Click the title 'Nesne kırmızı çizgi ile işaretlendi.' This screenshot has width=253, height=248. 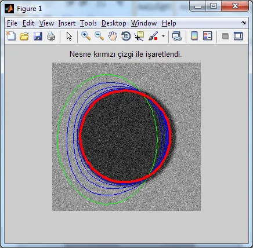(126, 54)
